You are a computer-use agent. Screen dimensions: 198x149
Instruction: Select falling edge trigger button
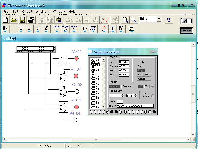click(147, 86)
